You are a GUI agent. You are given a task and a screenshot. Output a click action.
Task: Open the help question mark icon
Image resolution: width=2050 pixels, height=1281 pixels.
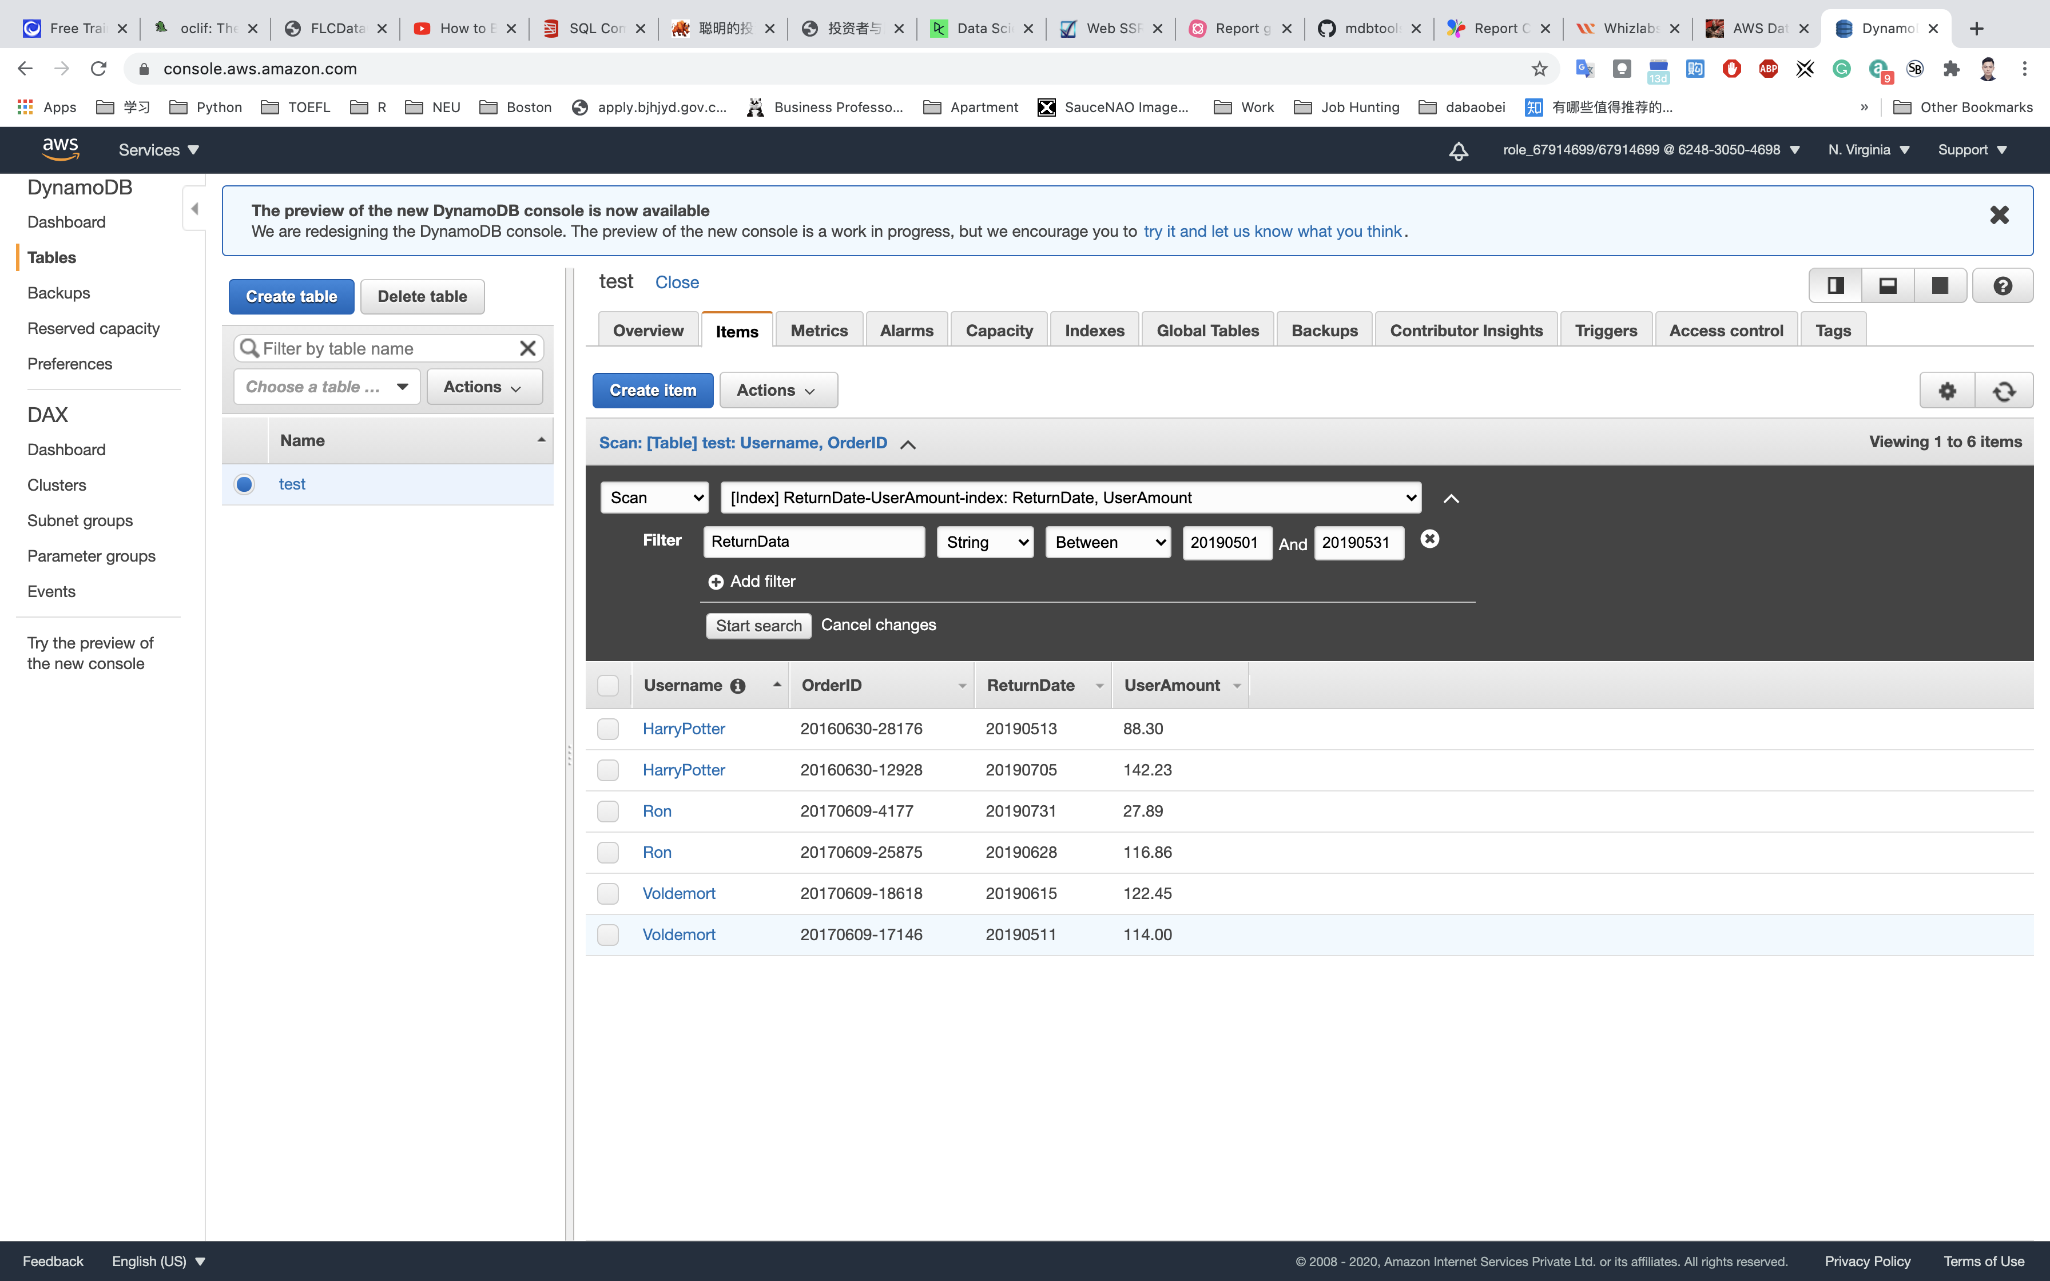coord(2003,285)
